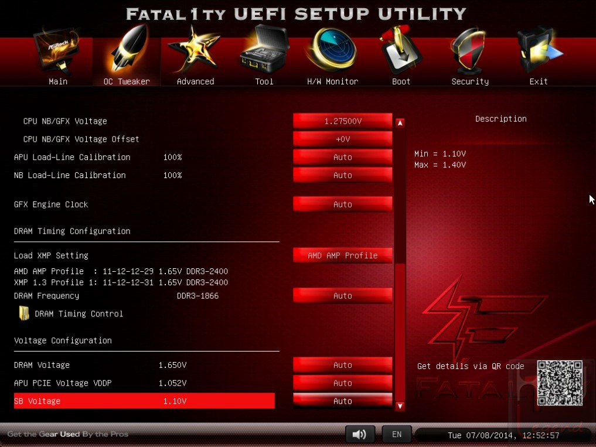Open the DRAM Voltage Auto dropdown
Viewport: 596px width, 447px height.
(343, 365)
